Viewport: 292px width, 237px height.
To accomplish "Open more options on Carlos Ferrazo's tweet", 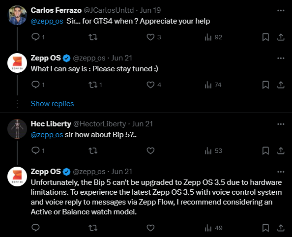I will (x=281, y=11).
